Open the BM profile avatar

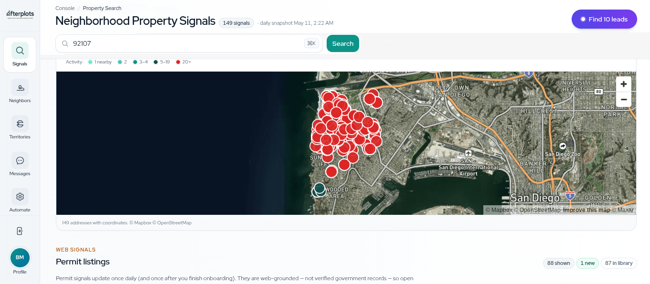tap(20, 258)
